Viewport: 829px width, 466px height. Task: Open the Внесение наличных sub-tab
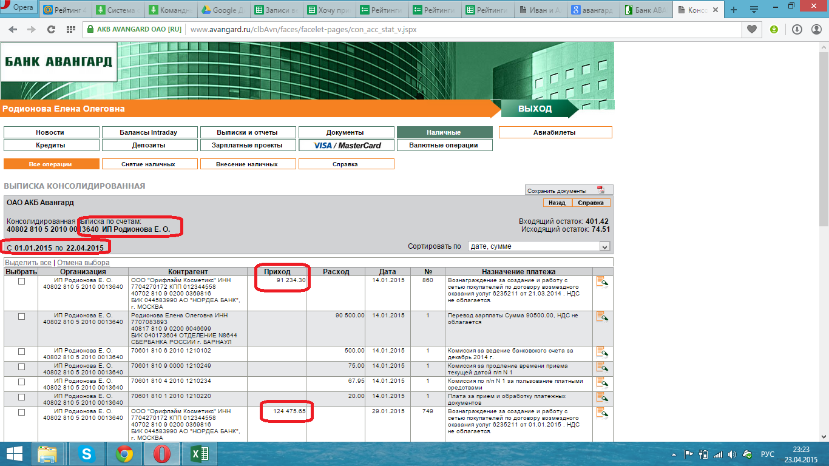coord(248,164)
